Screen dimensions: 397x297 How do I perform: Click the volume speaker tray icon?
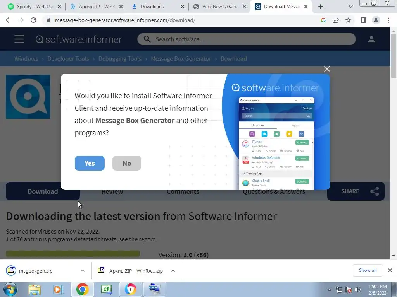[x=358, y=290]
